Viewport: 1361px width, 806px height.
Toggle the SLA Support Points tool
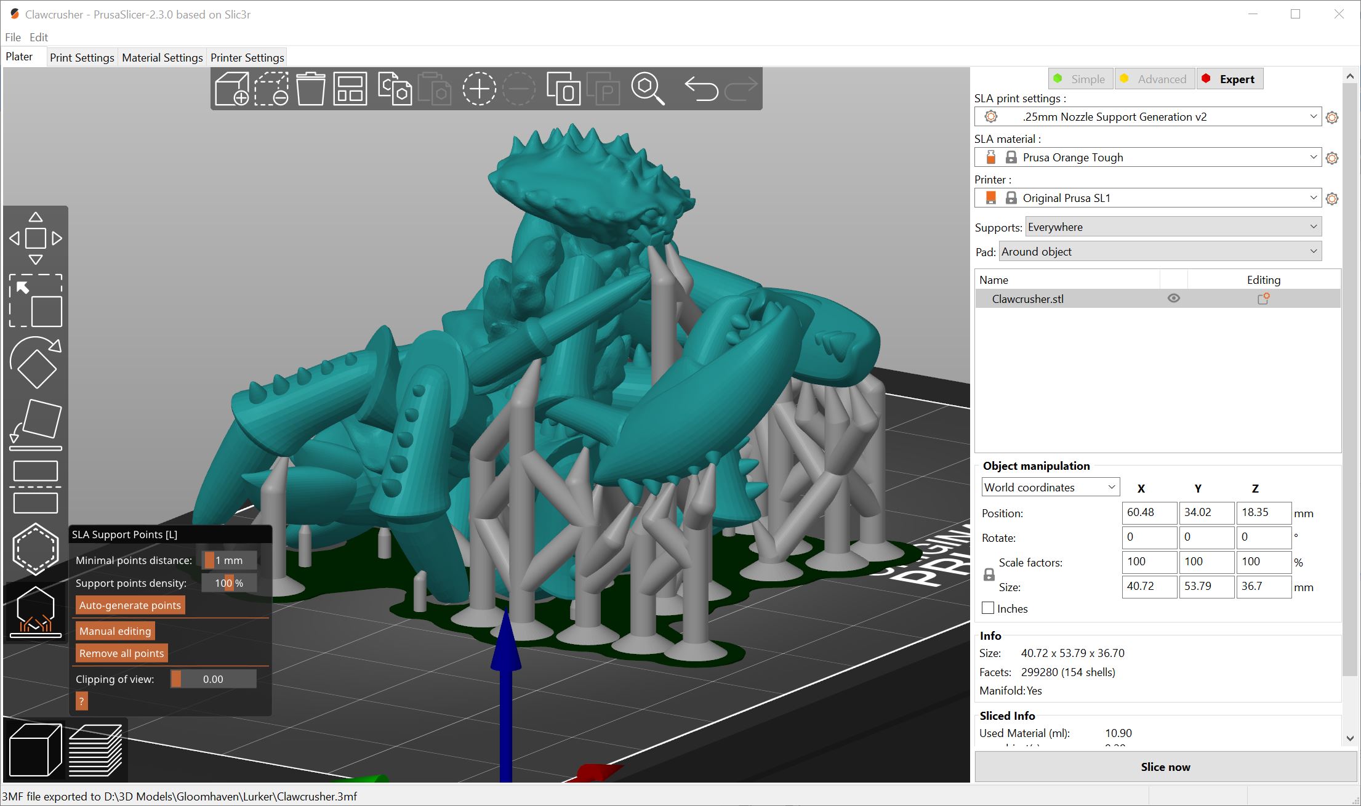click(36, 612)
